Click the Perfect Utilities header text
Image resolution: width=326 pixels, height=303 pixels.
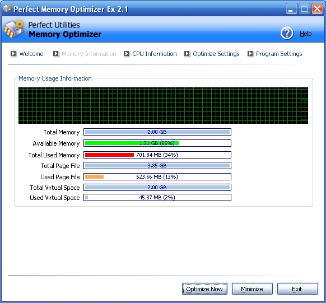tap(54, 25)
